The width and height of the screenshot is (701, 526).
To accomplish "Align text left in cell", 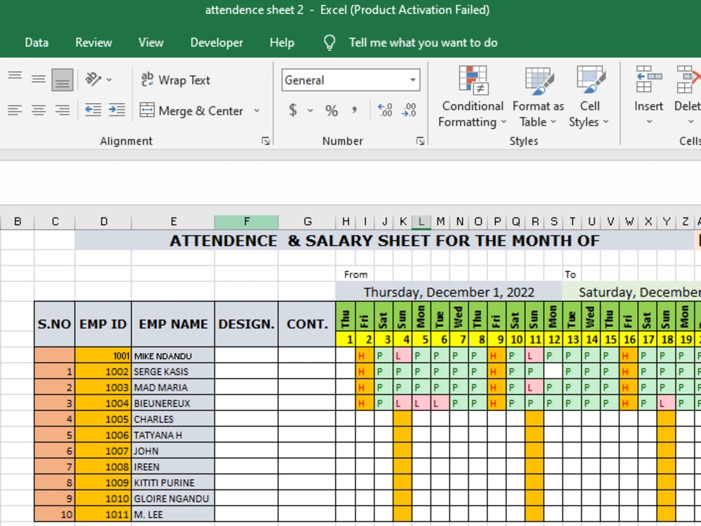I will 15,110.
